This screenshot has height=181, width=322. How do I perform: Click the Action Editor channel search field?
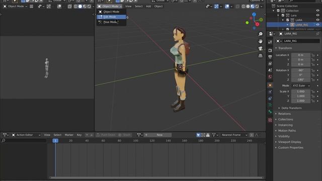(24, 141)
